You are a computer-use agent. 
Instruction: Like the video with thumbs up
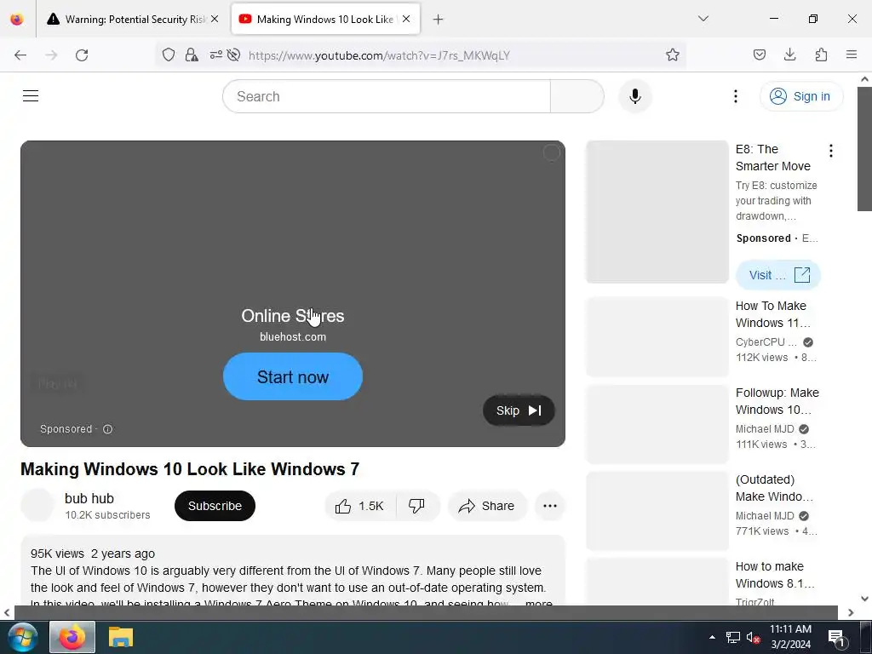click(360, 506)
